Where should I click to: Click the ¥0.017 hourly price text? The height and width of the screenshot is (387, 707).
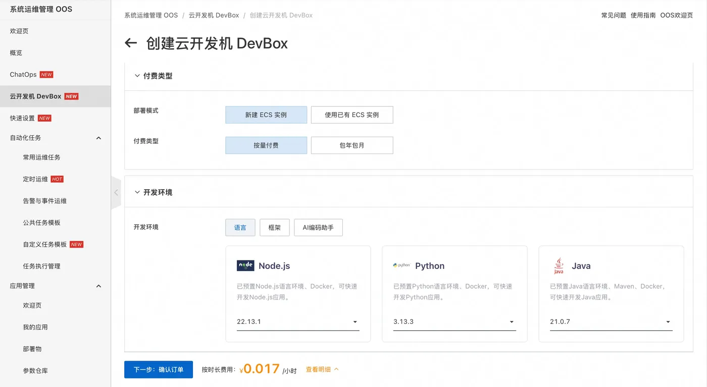(260, 369)
